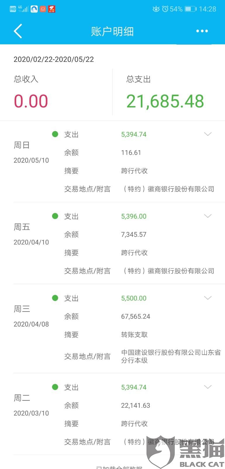Screen dimensions: 225x469
Task: Tap green dot of 2020/04/08 transaction
Action: 55,298
